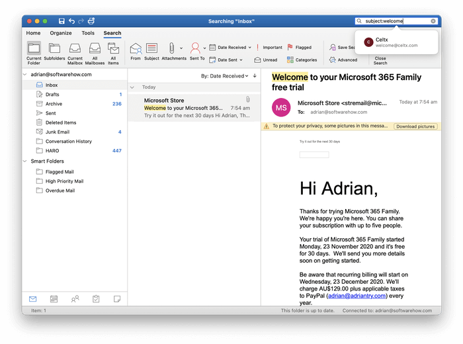Screen dimensions: 463x344
Task: Click the Save icon in title bar
Action: 62,21
